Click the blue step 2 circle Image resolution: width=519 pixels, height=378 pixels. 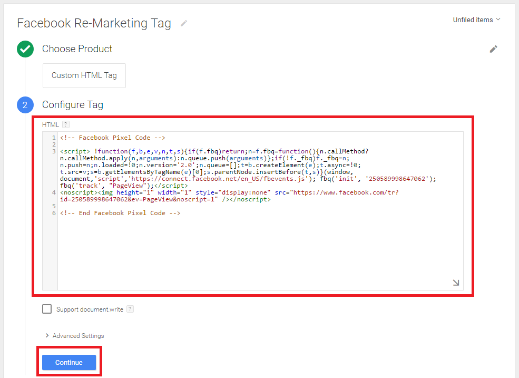click(25, 105)
